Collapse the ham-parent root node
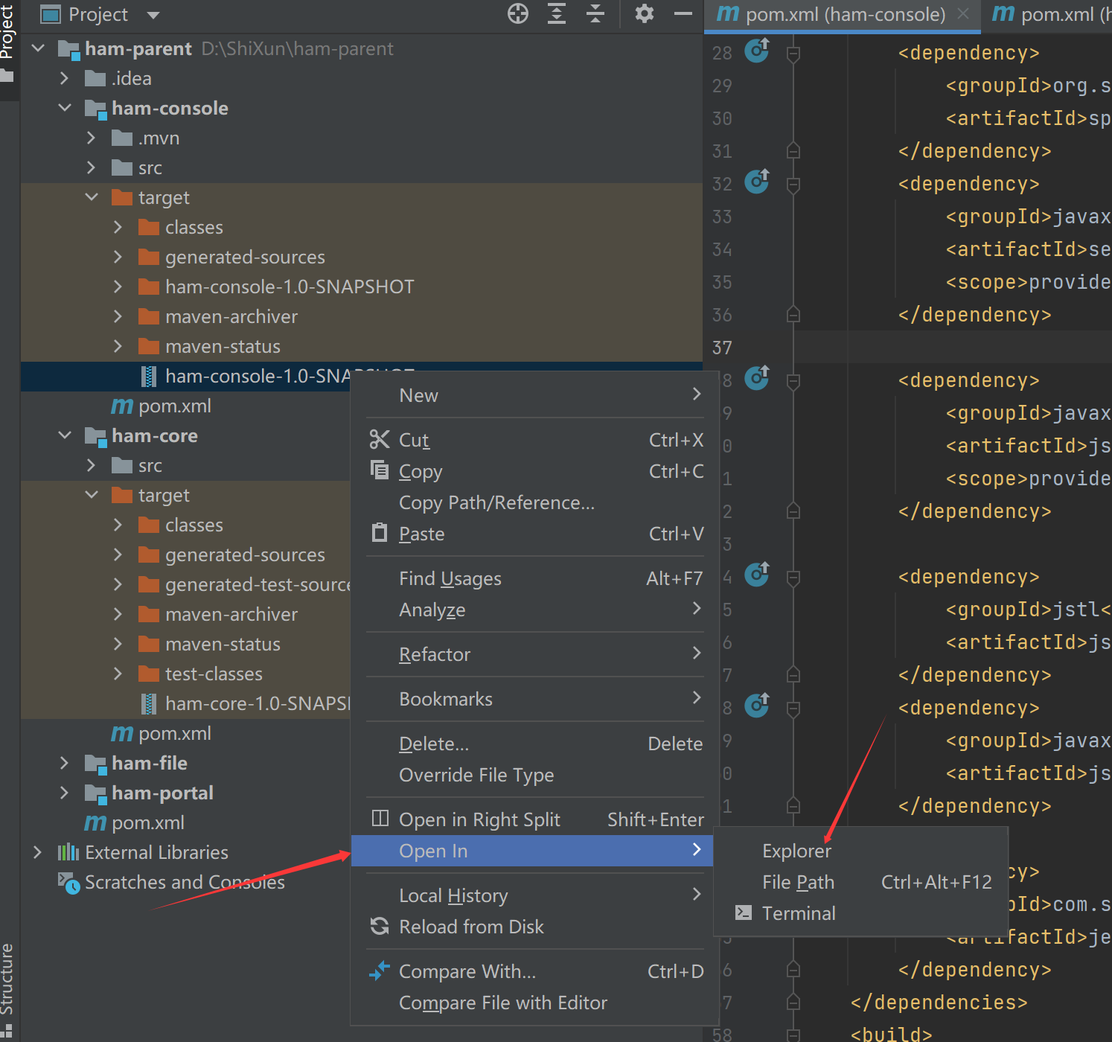Image resolution: width=1112 pixels, height=1042 pixels. point(38,48)
